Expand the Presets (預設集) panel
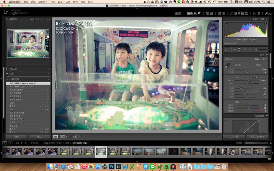The height and width of the screenshot is (171, 274). pyautogui.click(x=7, y=69)
